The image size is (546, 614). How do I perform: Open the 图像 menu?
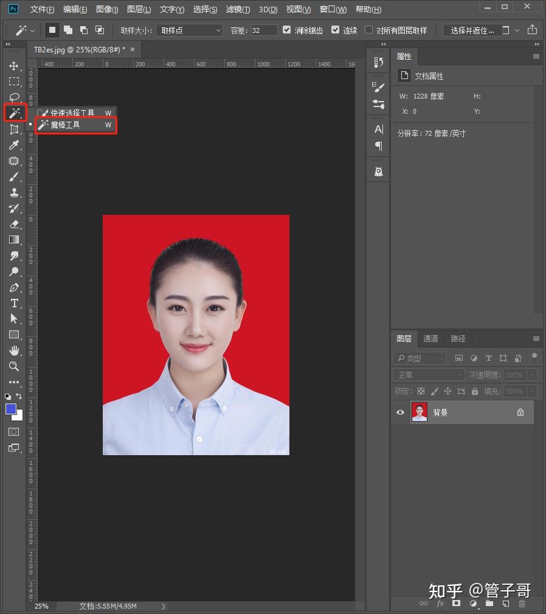pyautogui.click(x=107, y=9)
